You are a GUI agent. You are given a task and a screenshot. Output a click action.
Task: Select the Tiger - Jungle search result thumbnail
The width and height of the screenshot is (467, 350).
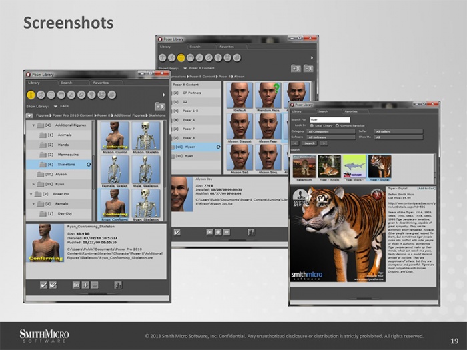tap(329, 168)
